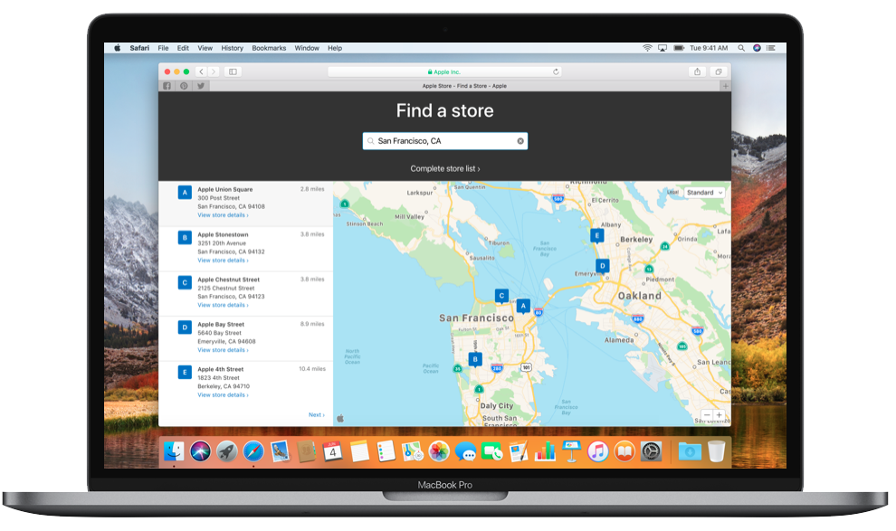Click the San Francisco, CA search field

pyautogui.click(x=444, y=141)
